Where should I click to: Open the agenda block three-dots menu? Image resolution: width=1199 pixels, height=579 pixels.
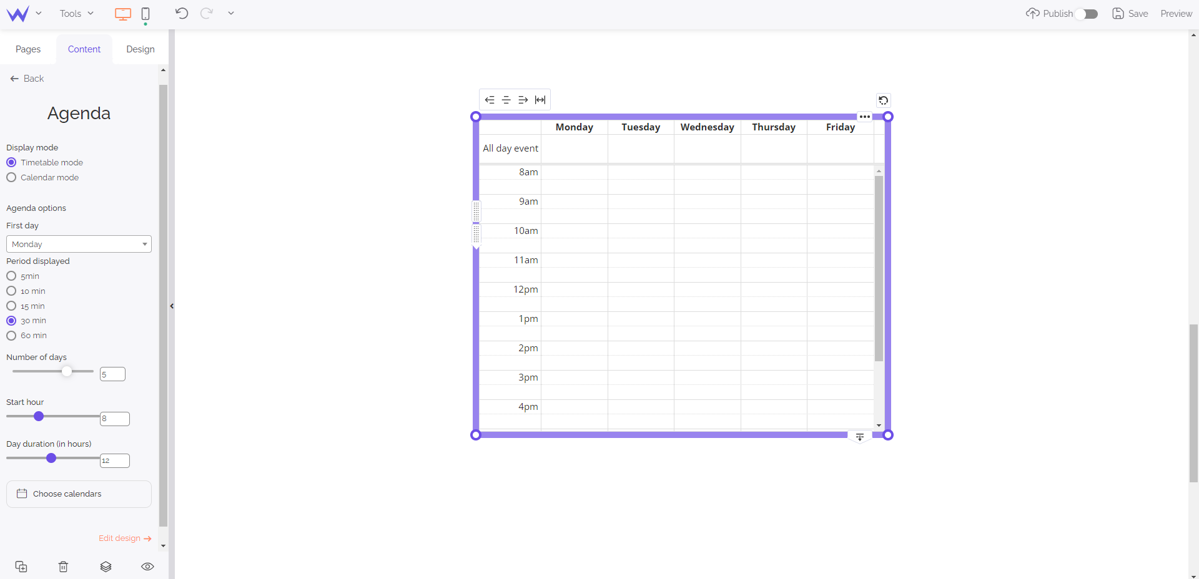865,117
